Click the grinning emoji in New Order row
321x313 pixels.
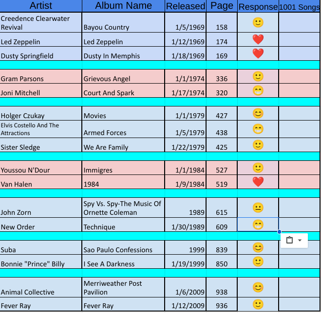coord(258,225)
